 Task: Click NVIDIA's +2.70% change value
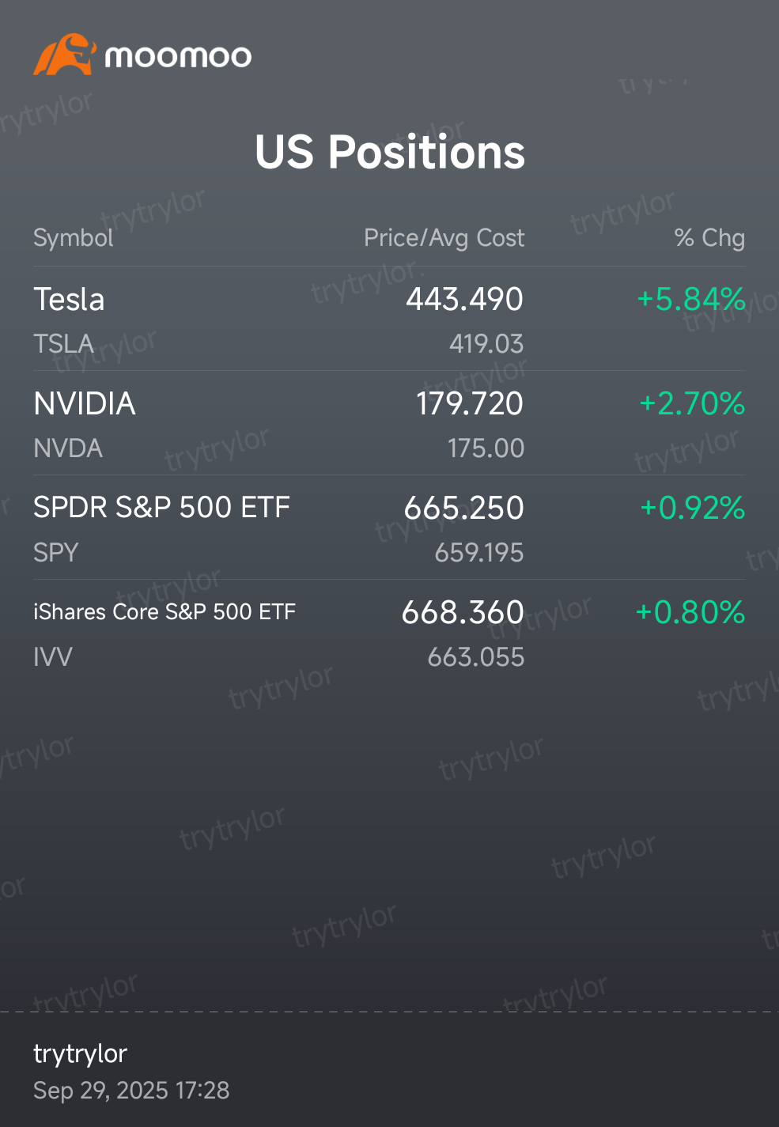click(x=692, y=404)
